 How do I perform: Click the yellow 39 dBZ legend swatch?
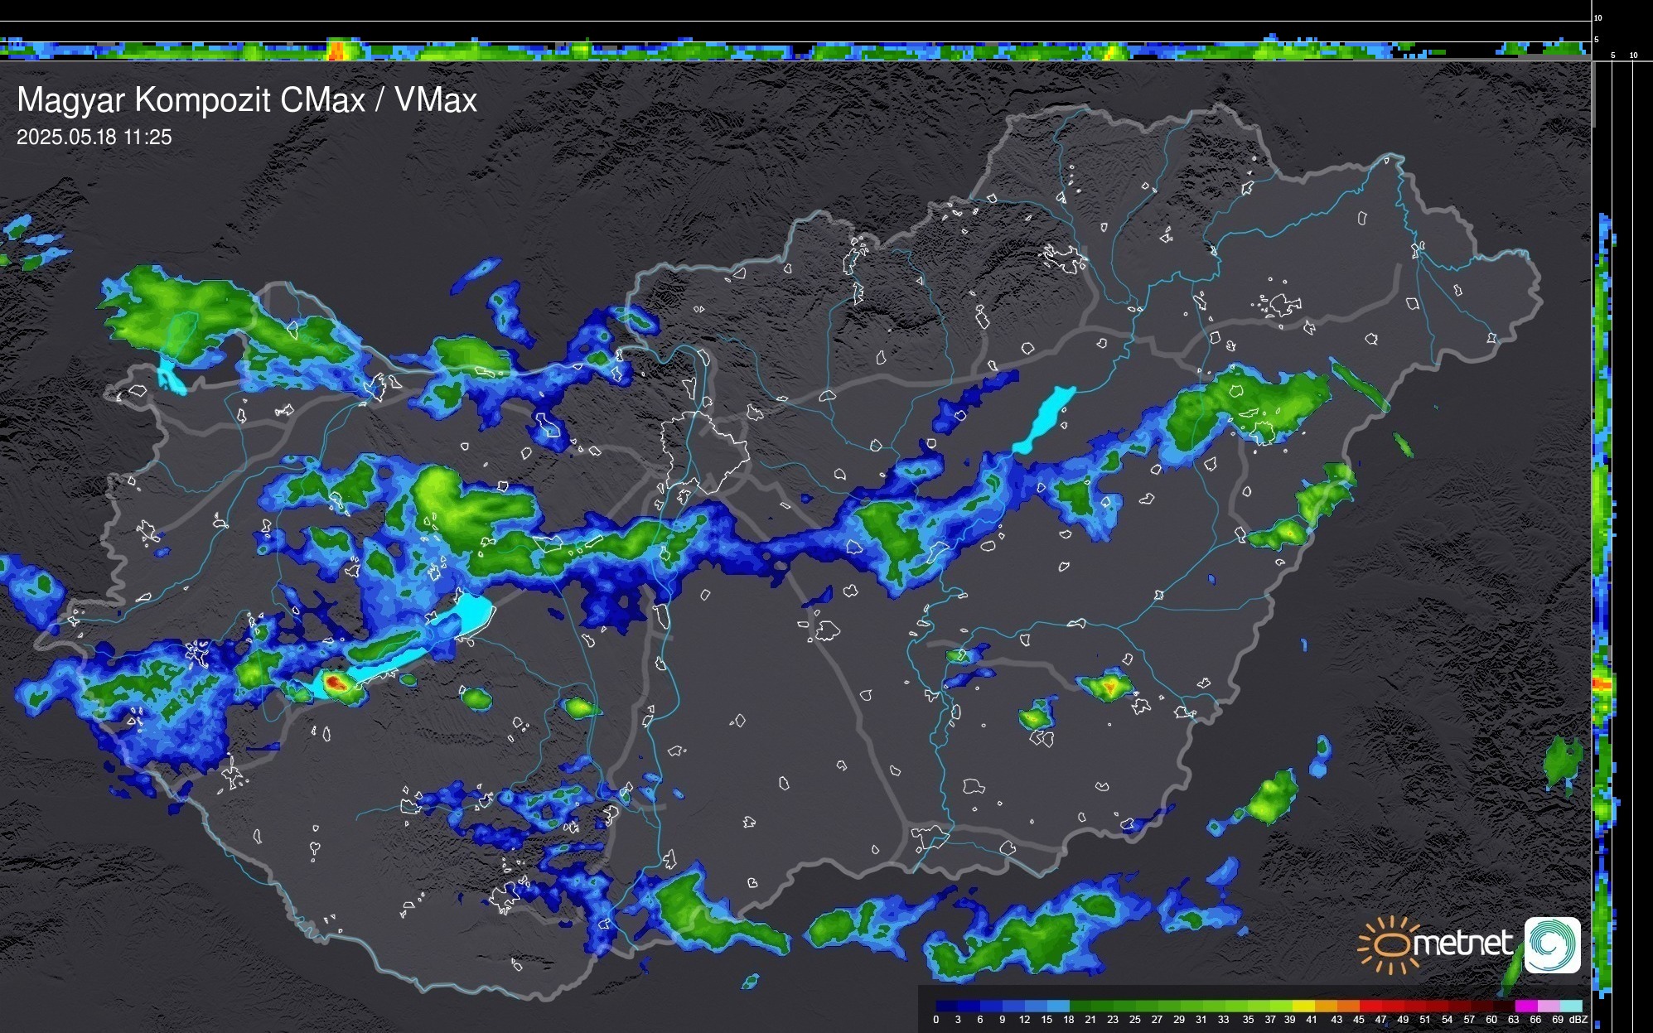click(x=1303, y=1006)
